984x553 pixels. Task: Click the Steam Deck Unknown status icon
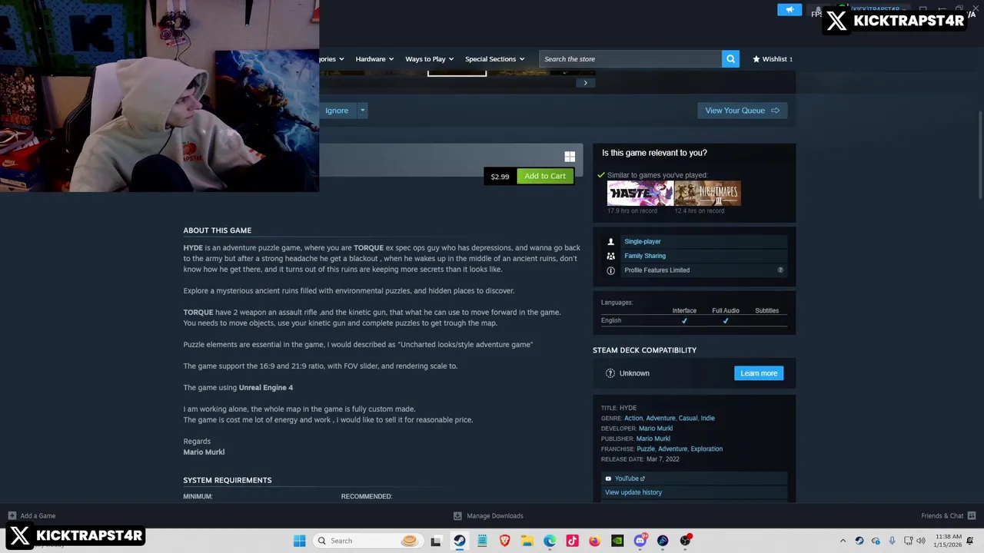tap(610, 373)
